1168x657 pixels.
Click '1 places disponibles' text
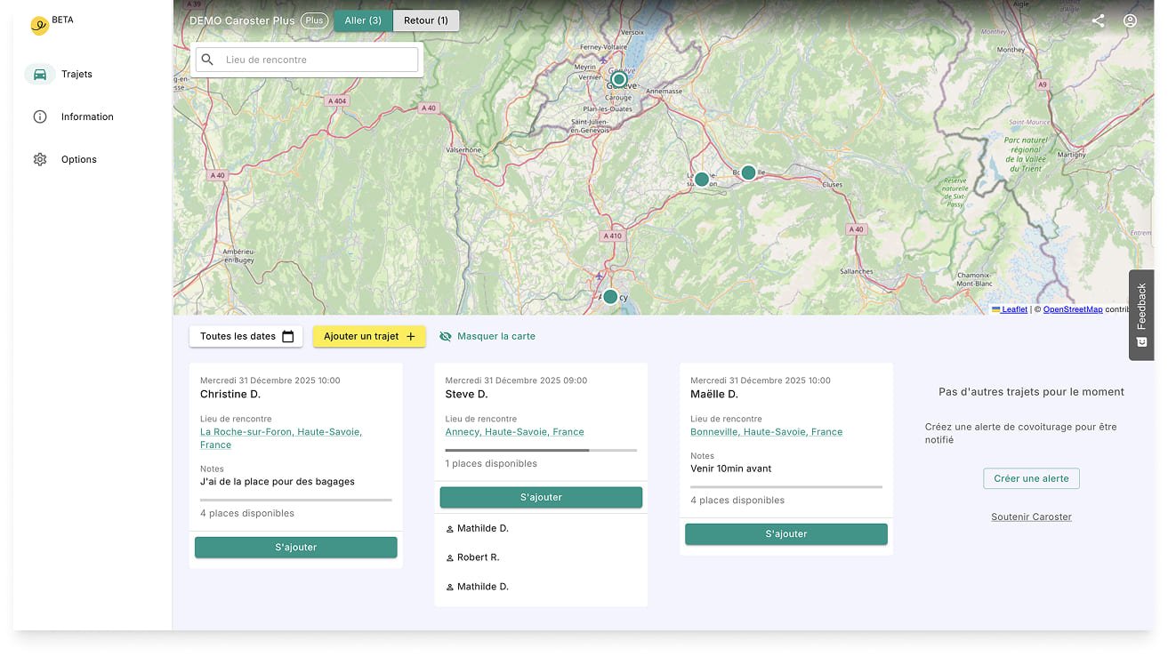coord(491,464)
